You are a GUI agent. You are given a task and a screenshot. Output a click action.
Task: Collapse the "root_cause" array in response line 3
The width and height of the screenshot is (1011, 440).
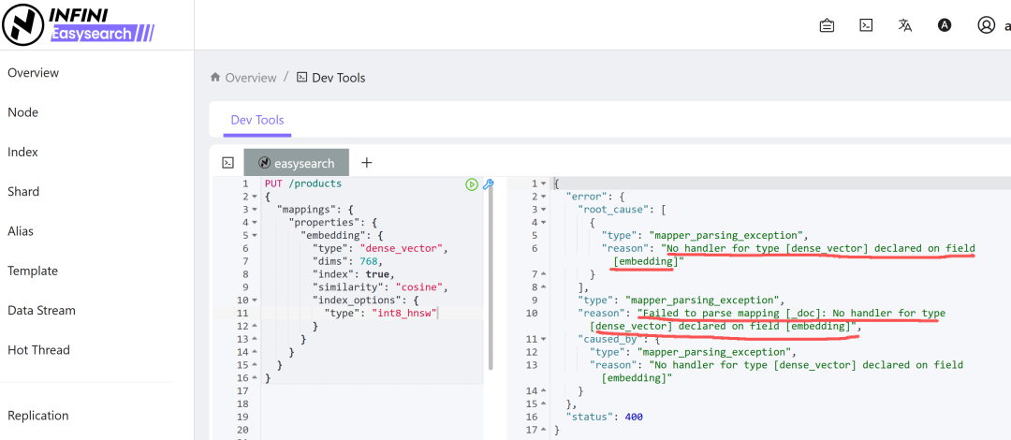pyautogui.click(x=544, y=210)
